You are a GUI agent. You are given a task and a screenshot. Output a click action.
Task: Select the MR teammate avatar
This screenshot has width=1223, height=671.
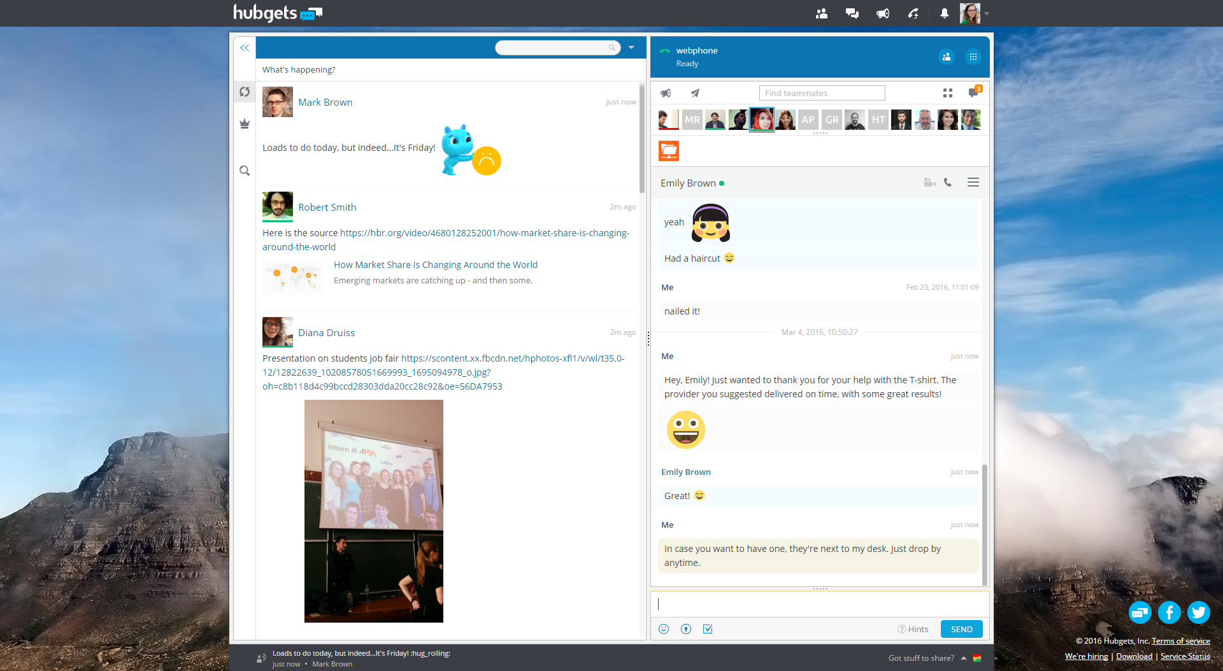pos(692,120)
